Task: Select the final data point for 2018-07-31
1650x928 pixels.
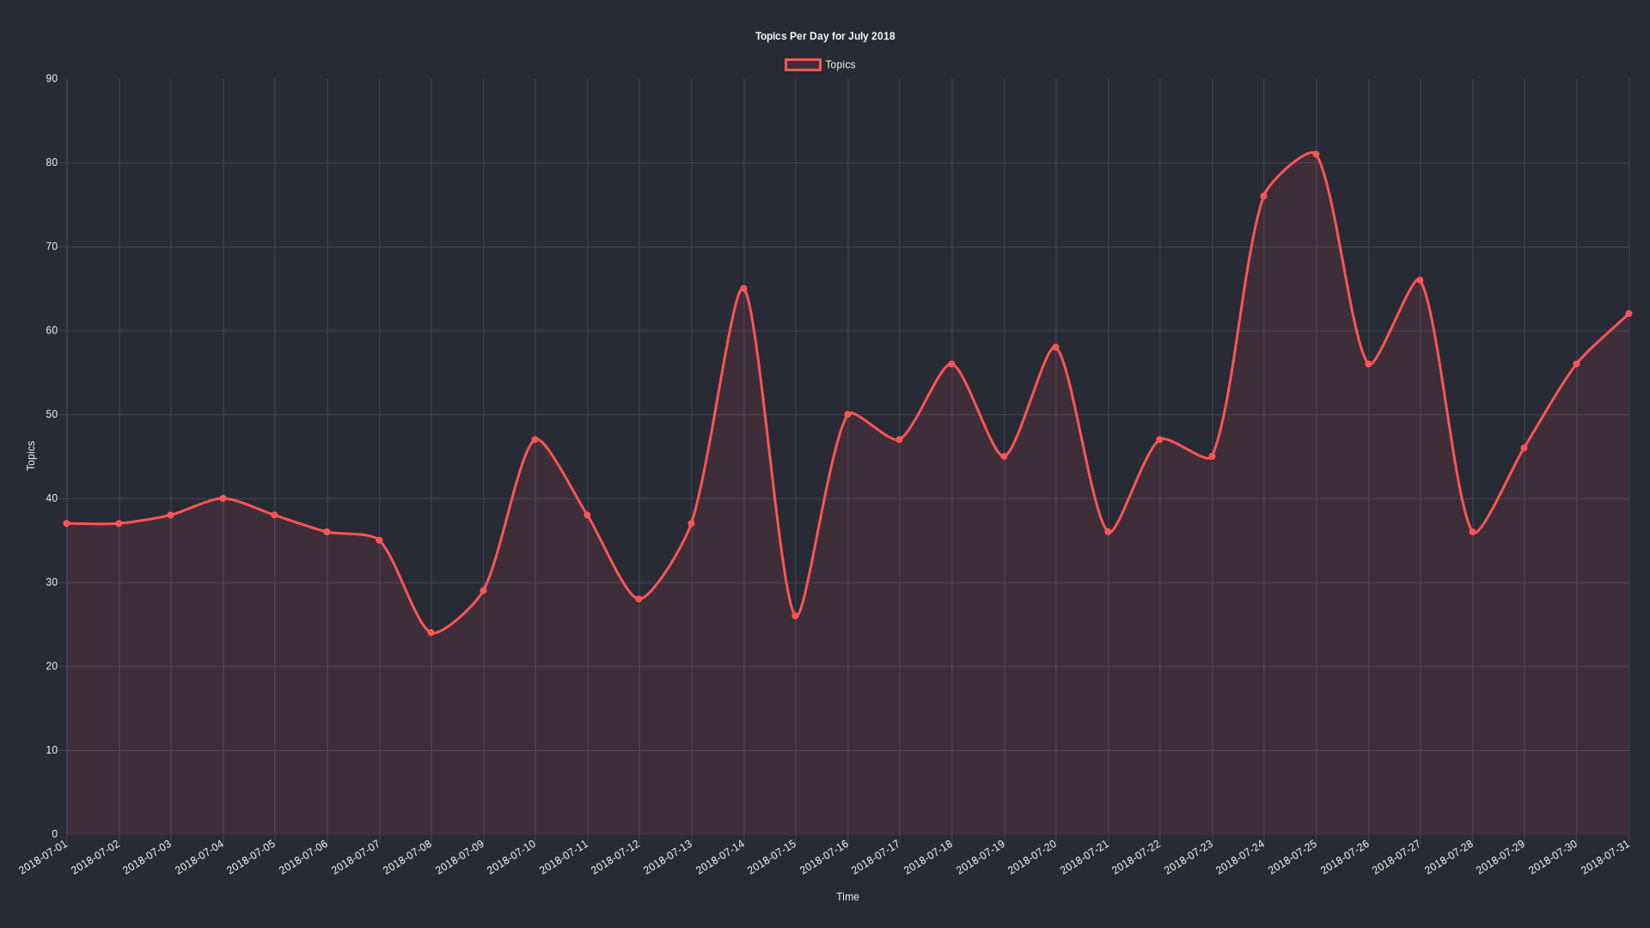Action: [x=1629, y=314]
